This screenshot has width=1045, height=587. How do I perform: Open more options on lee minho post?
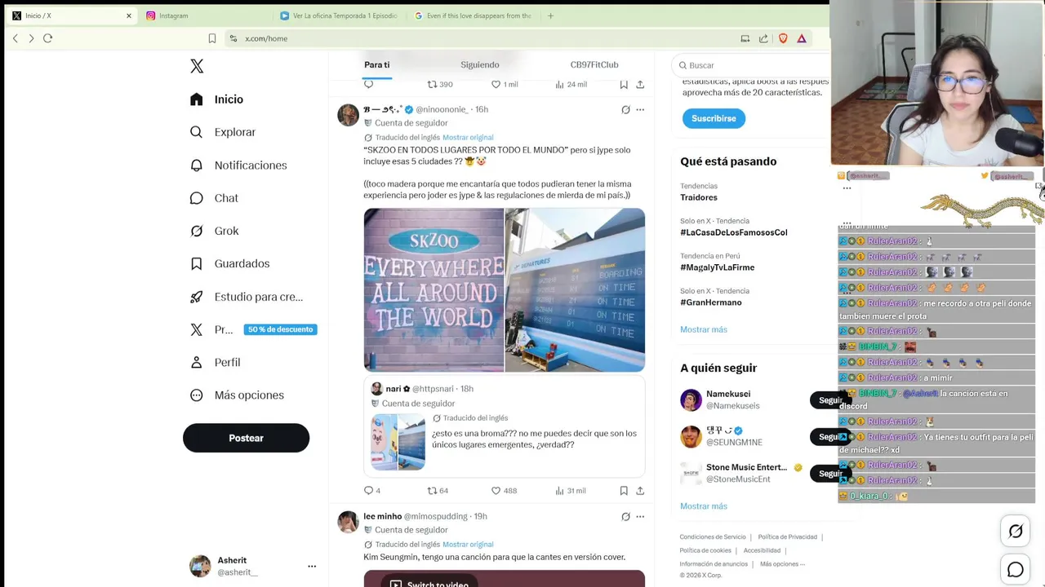coord(640,516)
